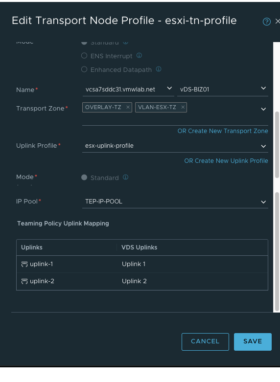The image size is (280, 382).
Task: Open the help question mark icon
Action: point(267,22)
